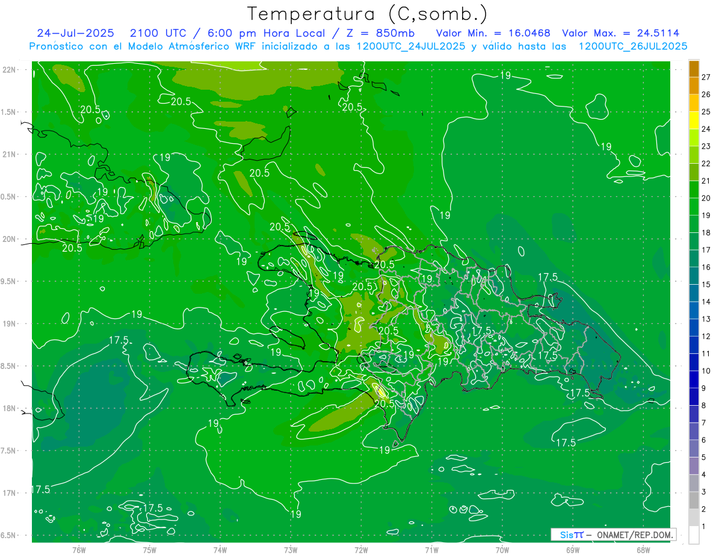The image size is (722, 558).
Task: Click the 'Valor Min. = 16.0468' readout
Action: tap(493, 33)
